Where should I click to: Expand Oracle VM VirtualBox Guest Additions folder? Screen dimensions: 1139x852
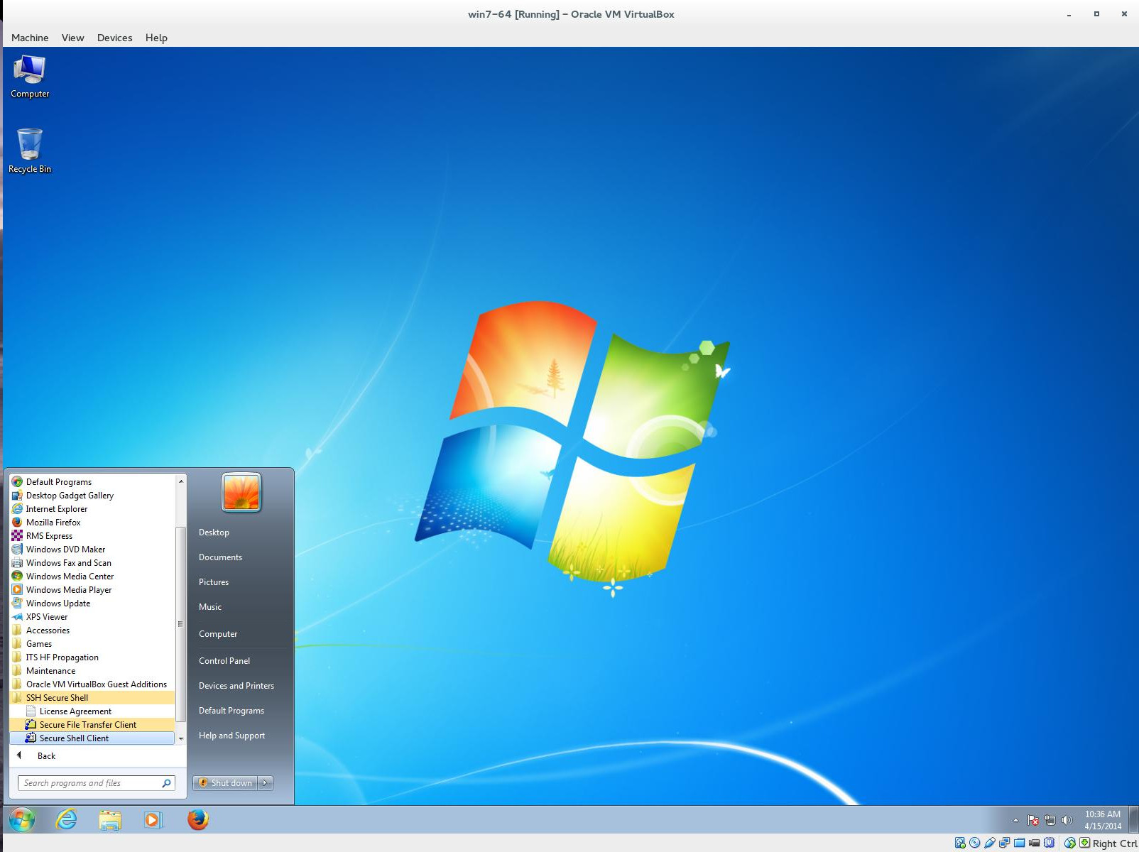coord(92,684)
